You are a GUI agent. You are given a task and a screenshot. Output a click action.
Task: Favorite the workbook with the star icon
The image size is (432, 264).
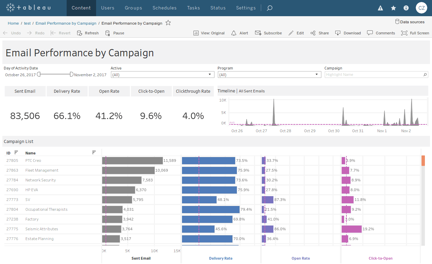pos(168,23)
